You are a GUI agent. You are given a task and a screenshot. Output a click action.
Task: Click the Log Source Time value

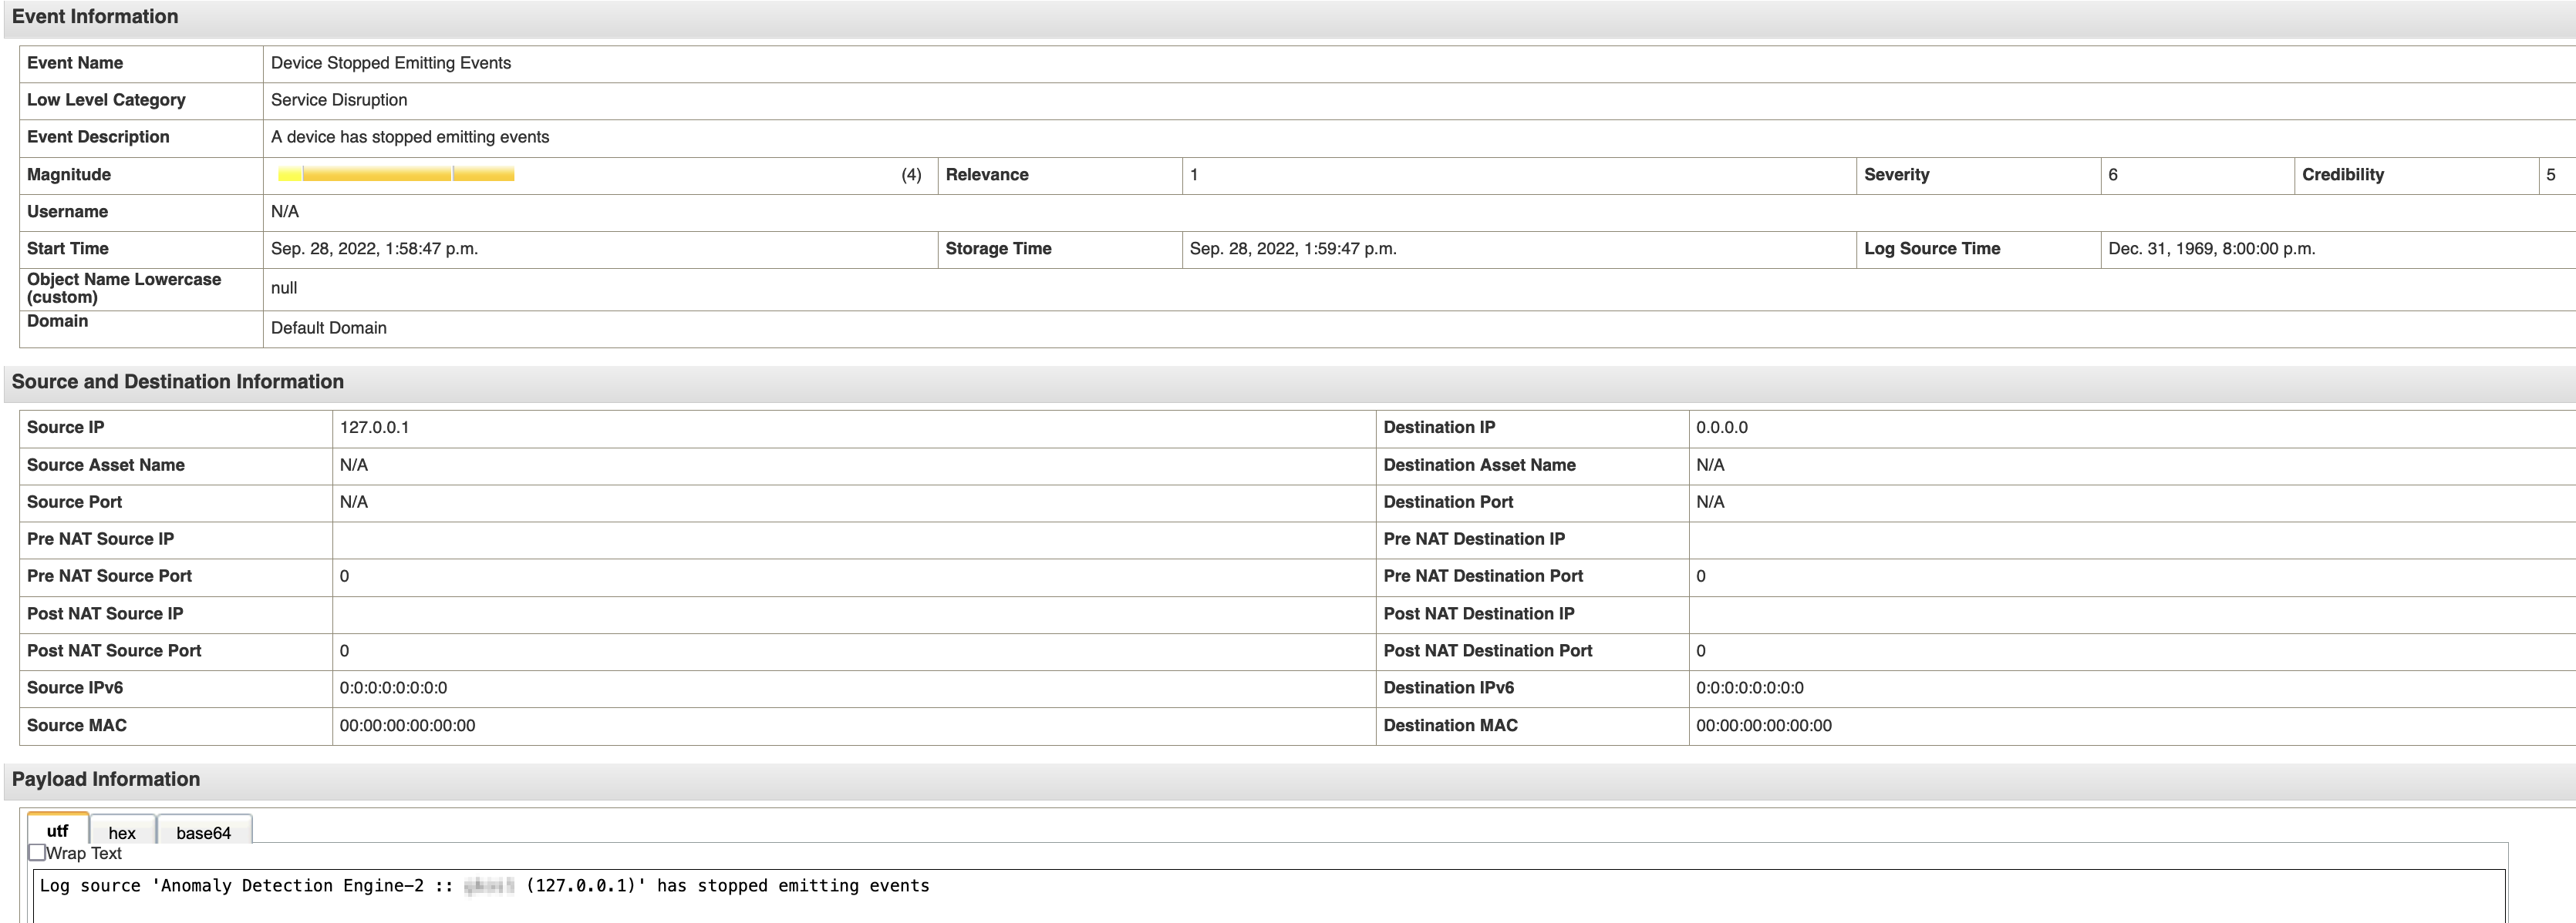pos(2211,249)
